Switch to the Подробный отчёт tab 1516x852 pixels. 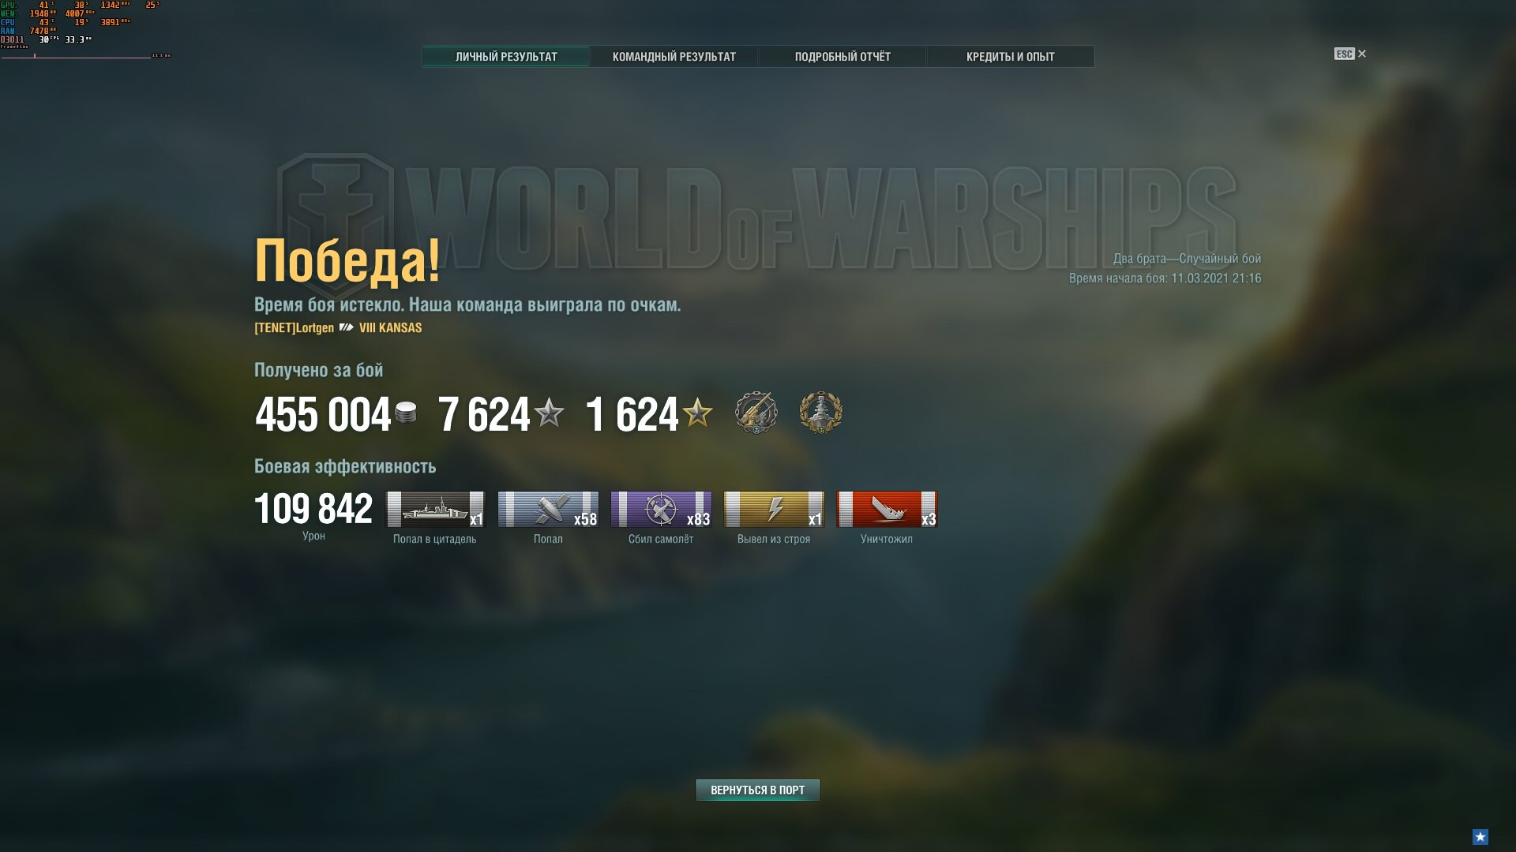coord(842,57)
